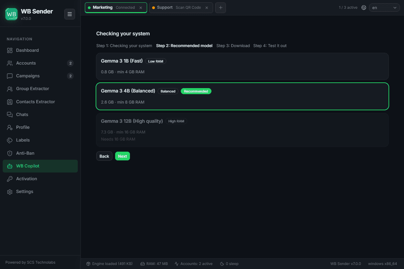Select the Gemma 3 4B (Balanced) model
This screenshot has height=269, width=404.
[242, 96]
